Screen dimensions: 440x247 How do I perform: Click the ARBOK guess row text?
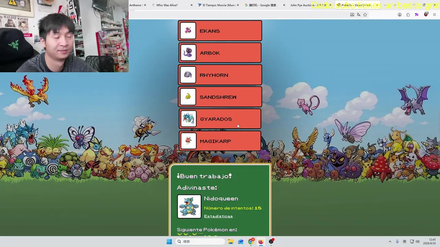pyautogui.click(x=210, y=53)
